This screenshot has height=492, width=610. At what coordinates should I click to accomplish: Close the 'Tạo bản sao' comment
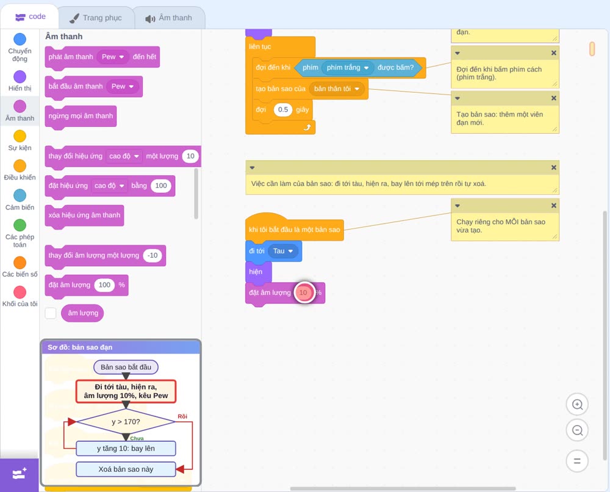[554, 98]
